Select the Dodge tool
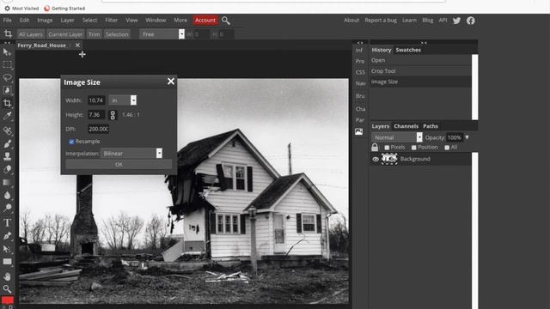This screenshot has width=550, height=309. pos(7,208)
